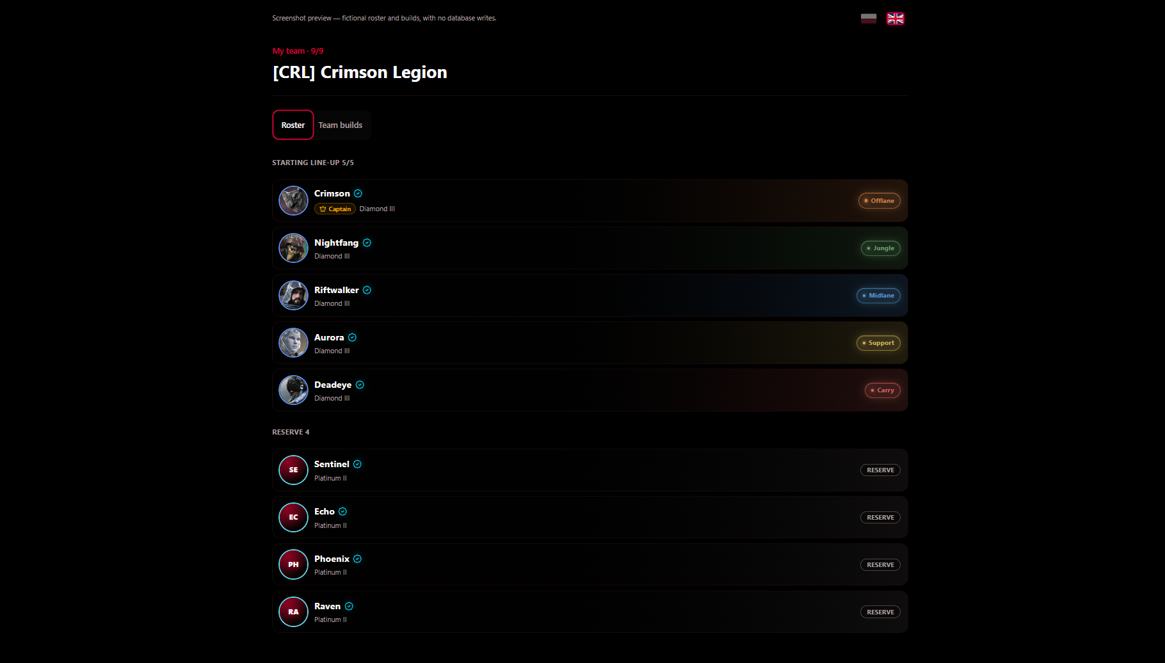Click the player name Riftwalker
This screenshot has height=663, width=1165.
[x=337, y=290]
